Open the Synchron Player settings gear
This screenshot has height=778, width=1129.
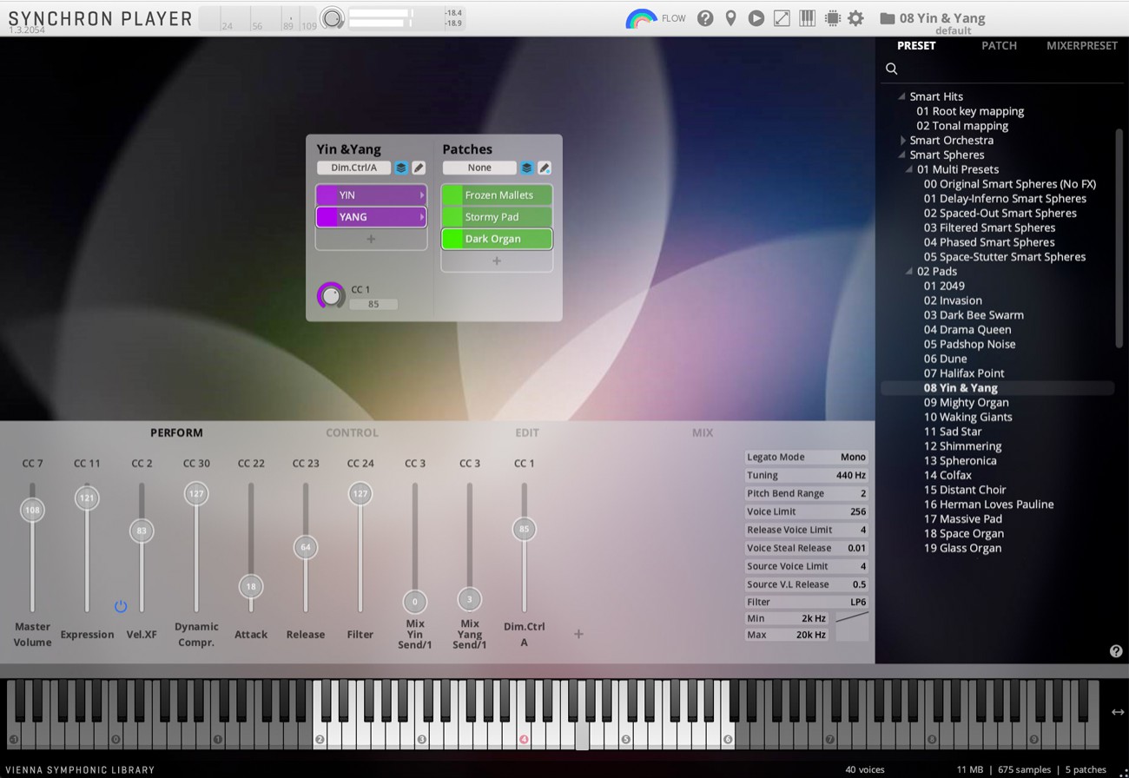point(856,17)
